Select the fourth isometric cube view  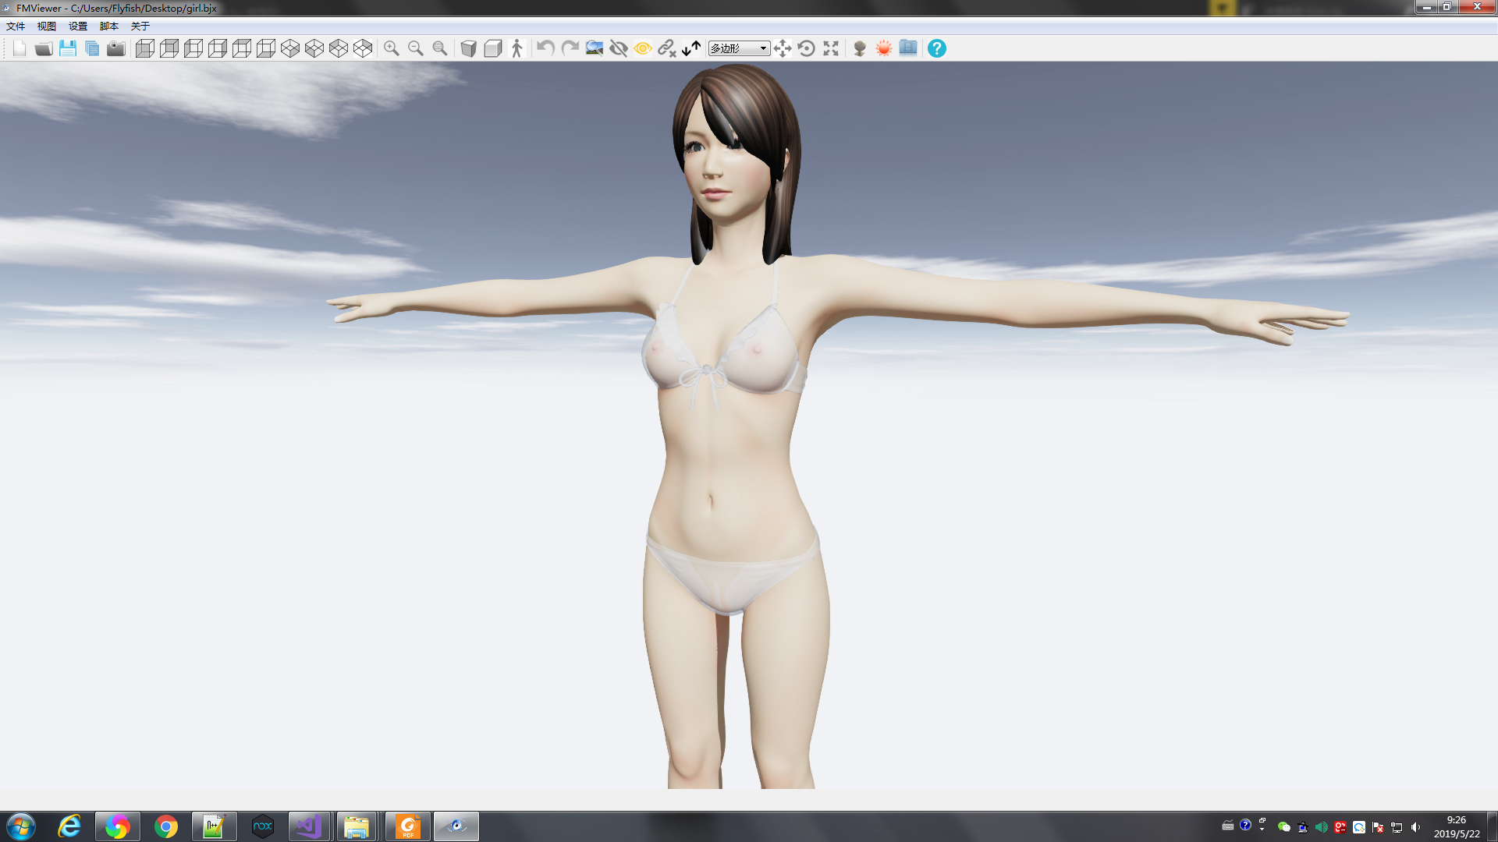[x=362, y=48]
